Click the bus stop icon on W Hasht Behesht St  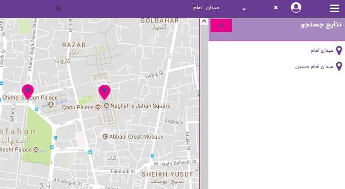153,156
